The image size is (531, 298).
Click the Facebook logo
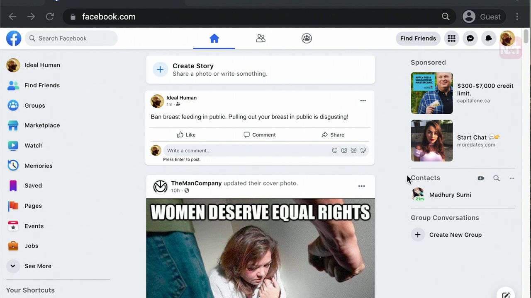(14, 38)
